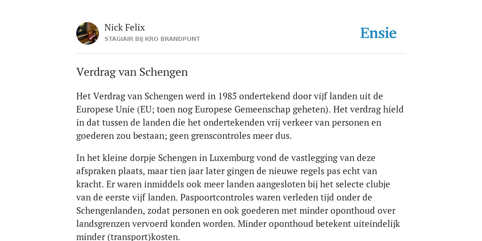This screenshot has width=482, height=241.
Task: Click the divider line below the author header
Action: pyautogui.click(x=241, y=54)
